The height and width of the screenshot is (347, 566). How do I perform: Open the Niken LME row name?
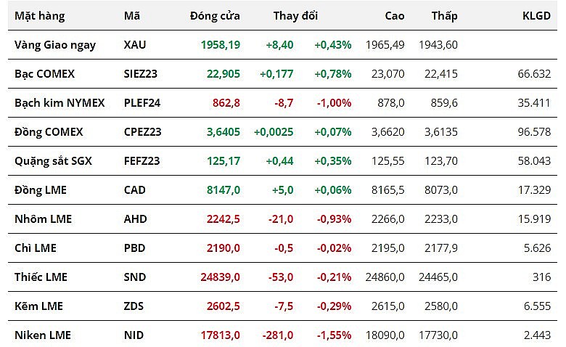click(x=43, y=335)
